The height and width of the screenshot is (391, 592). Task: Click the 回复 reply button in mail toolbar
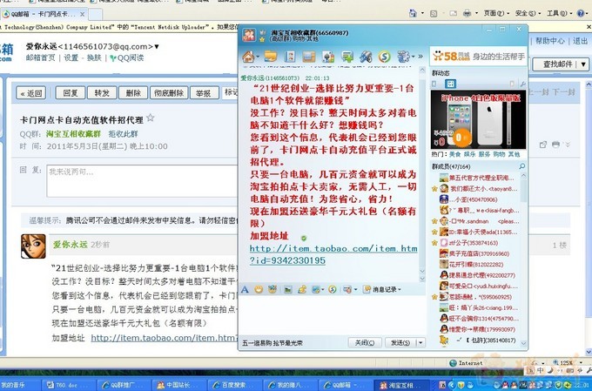pos(71,92)
